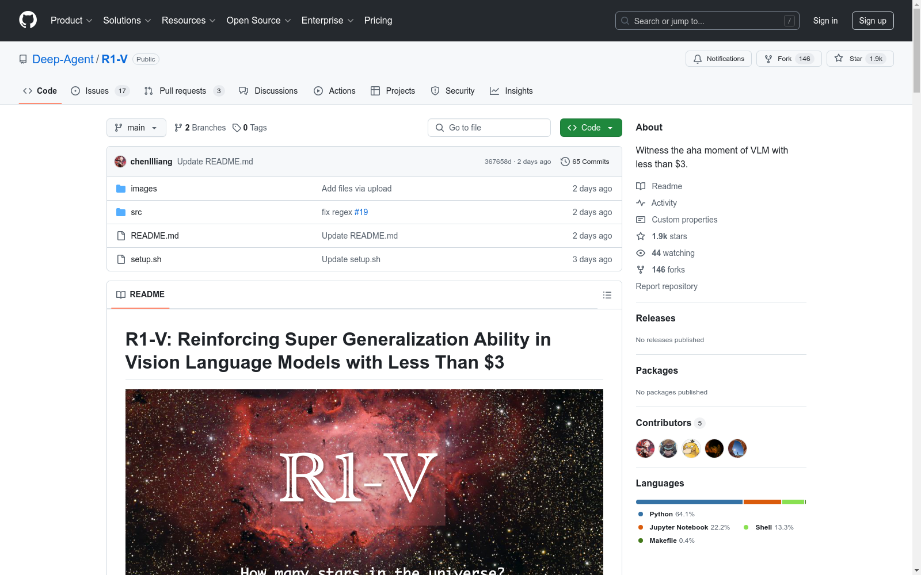Viewport: 921px width, 575px height.
Task: Open the main branch selector dropdown
Action: [x=136, y=128]
